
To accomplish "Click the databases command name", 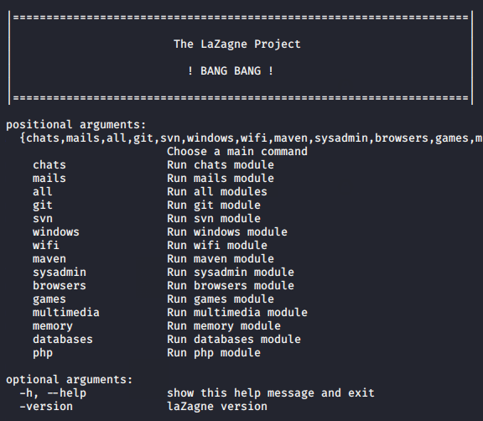I will pyautogui.click(x=63, y=340).
